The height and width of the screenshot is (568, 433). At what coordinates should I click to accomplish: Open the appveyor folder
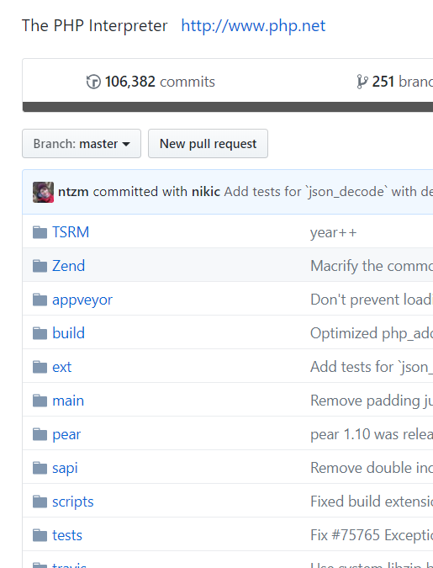click(82, 300)
